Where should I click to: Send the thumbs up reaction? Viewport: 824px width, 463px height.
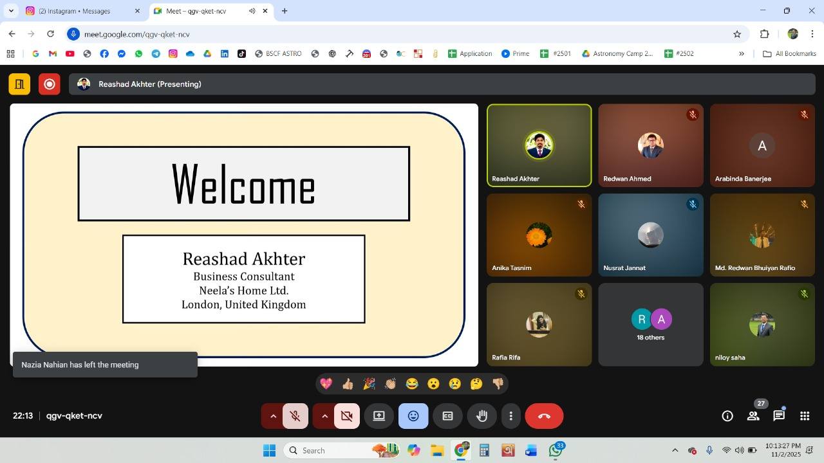348,384
